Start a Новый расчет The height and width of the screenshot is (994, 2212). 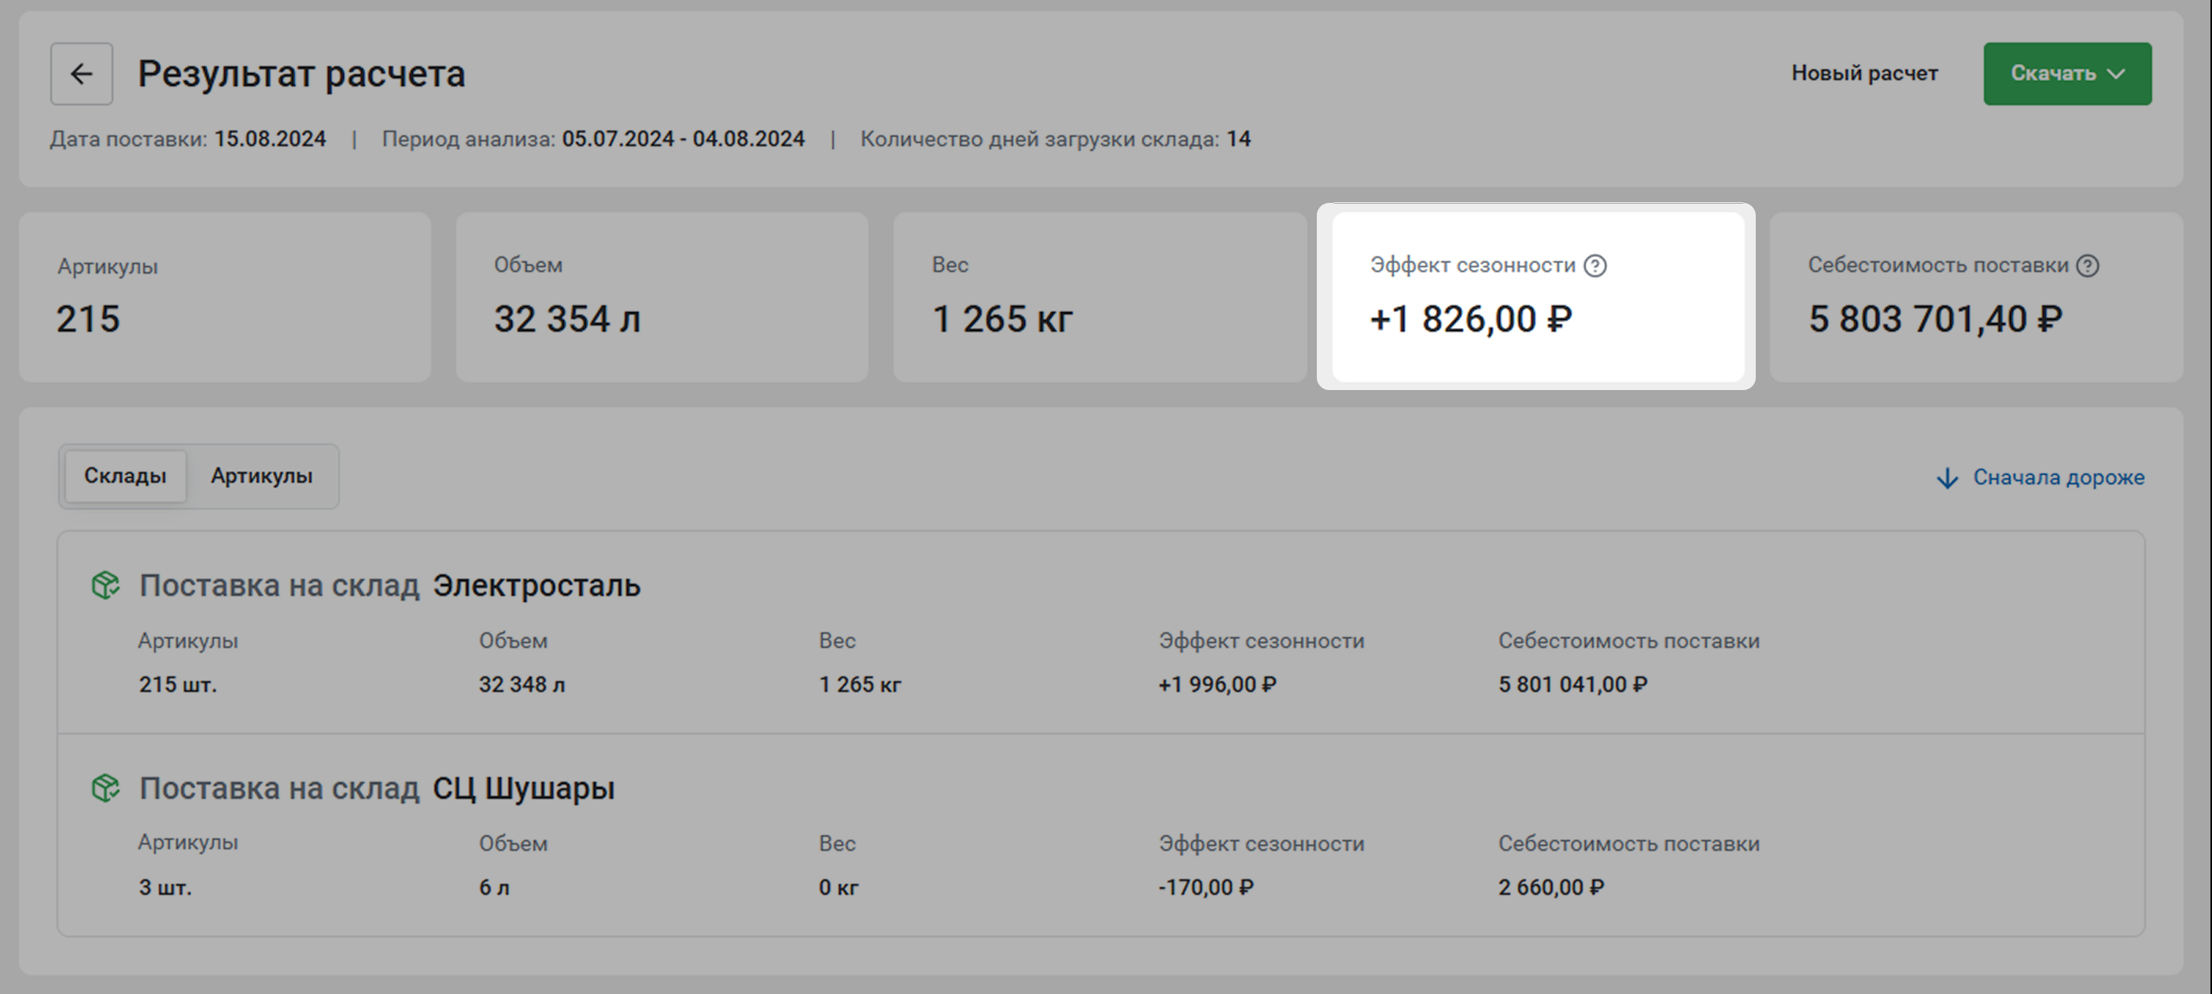[x=1864, y=74]
